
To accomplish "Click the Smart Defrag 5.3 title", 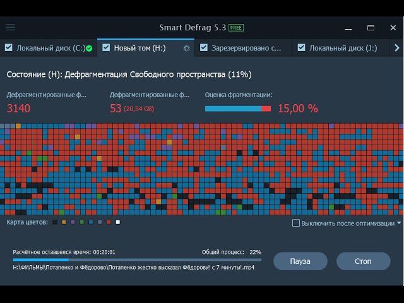I will pos(193,28).
